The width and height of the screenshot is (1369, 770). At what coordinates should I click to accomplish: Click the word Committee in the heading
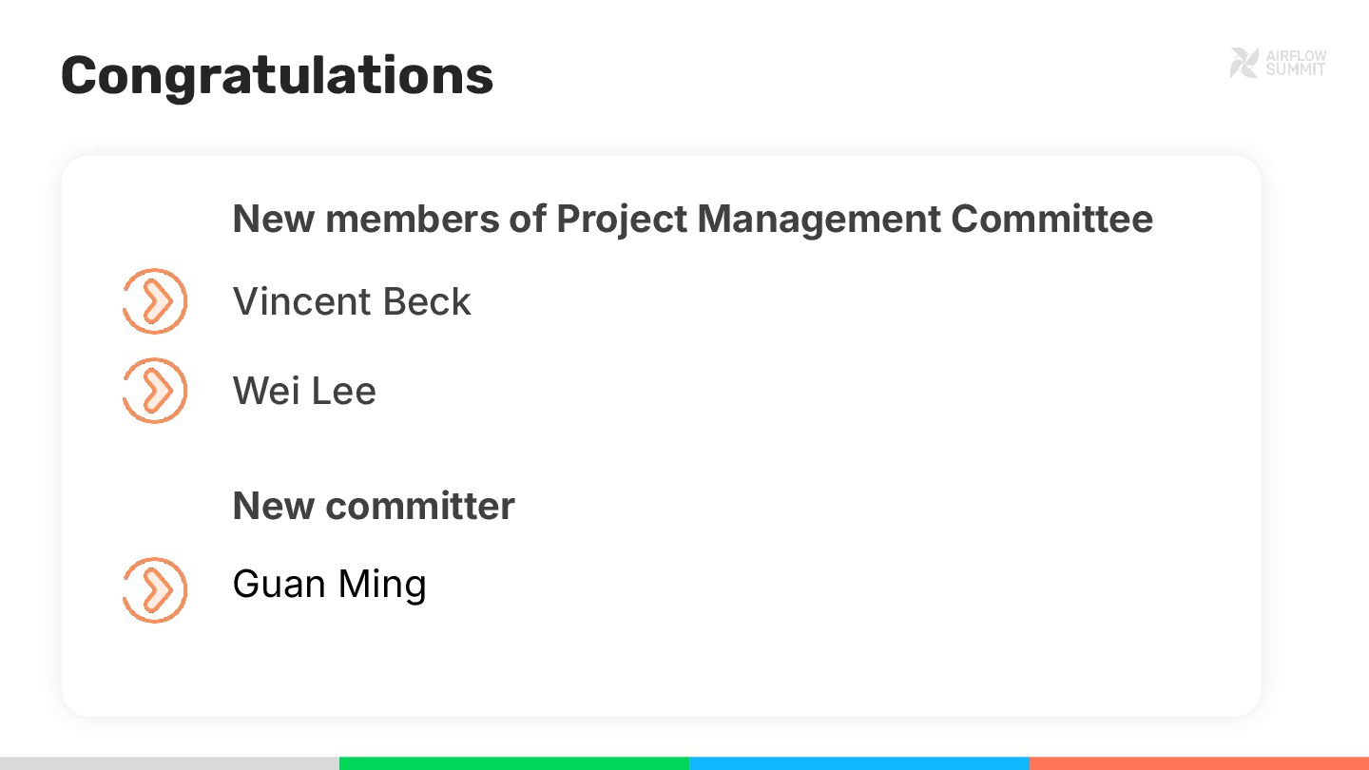(1051, 219)
